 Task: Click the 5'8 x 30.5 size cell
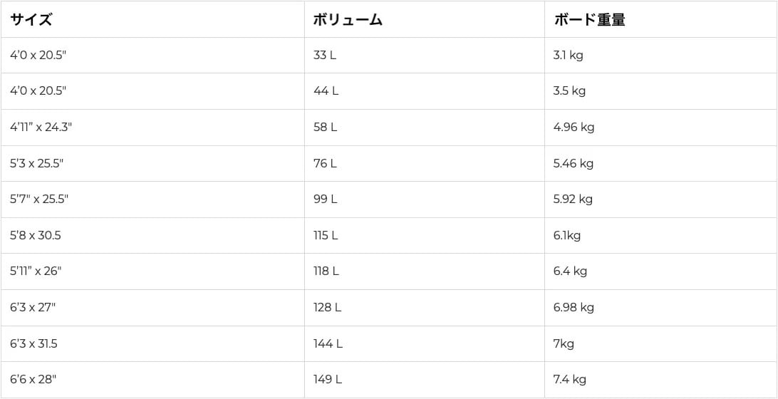152,235
